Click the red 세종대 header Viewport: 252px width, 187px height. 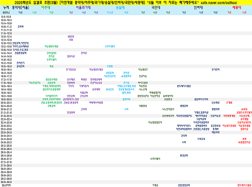click(x=236, y=7)
